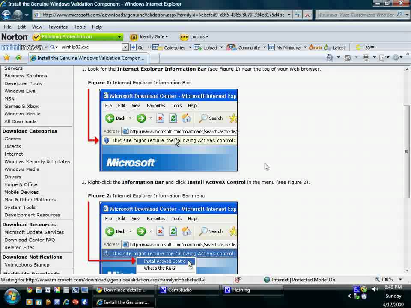The width and height of the screenshot is (411, 308).
Task: Go back with the browser Back arrow
Action: click(x=6, y=15)
